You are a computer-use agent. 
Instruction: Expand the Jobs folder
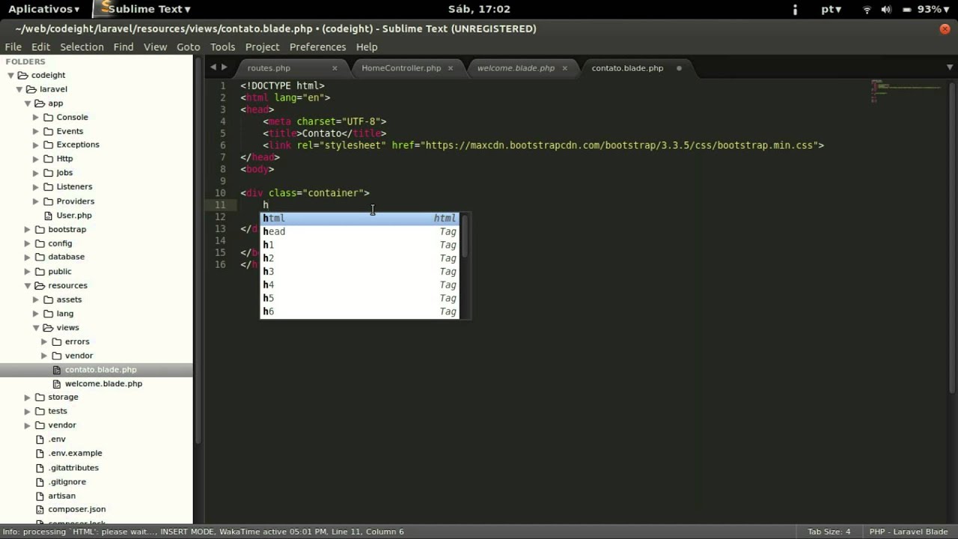point(36,173)
